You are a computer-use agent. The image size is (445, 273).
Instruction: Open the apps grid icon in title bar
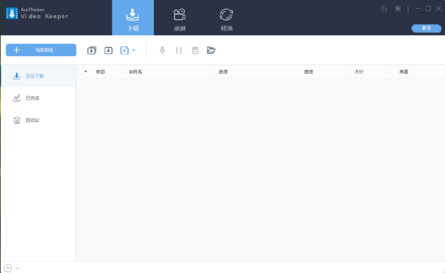398,8
